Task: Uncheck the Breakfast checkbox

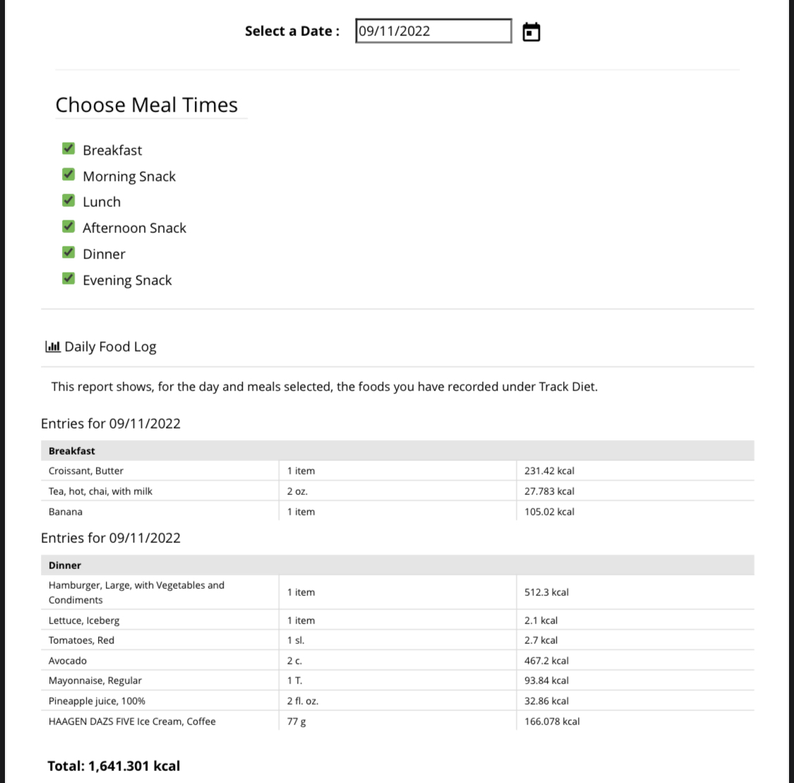Action: [68, 148]
